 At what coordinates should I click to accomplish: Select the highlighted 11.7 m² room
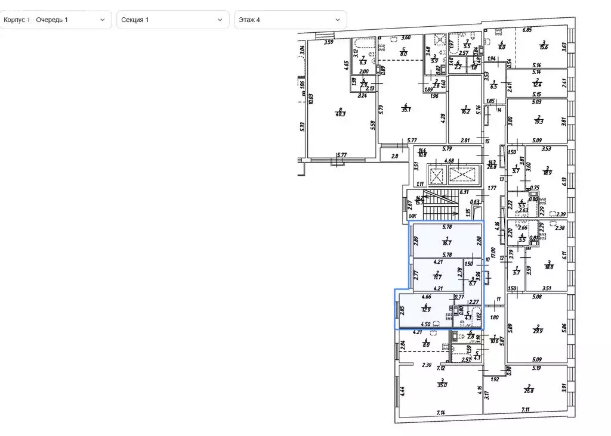437,275
